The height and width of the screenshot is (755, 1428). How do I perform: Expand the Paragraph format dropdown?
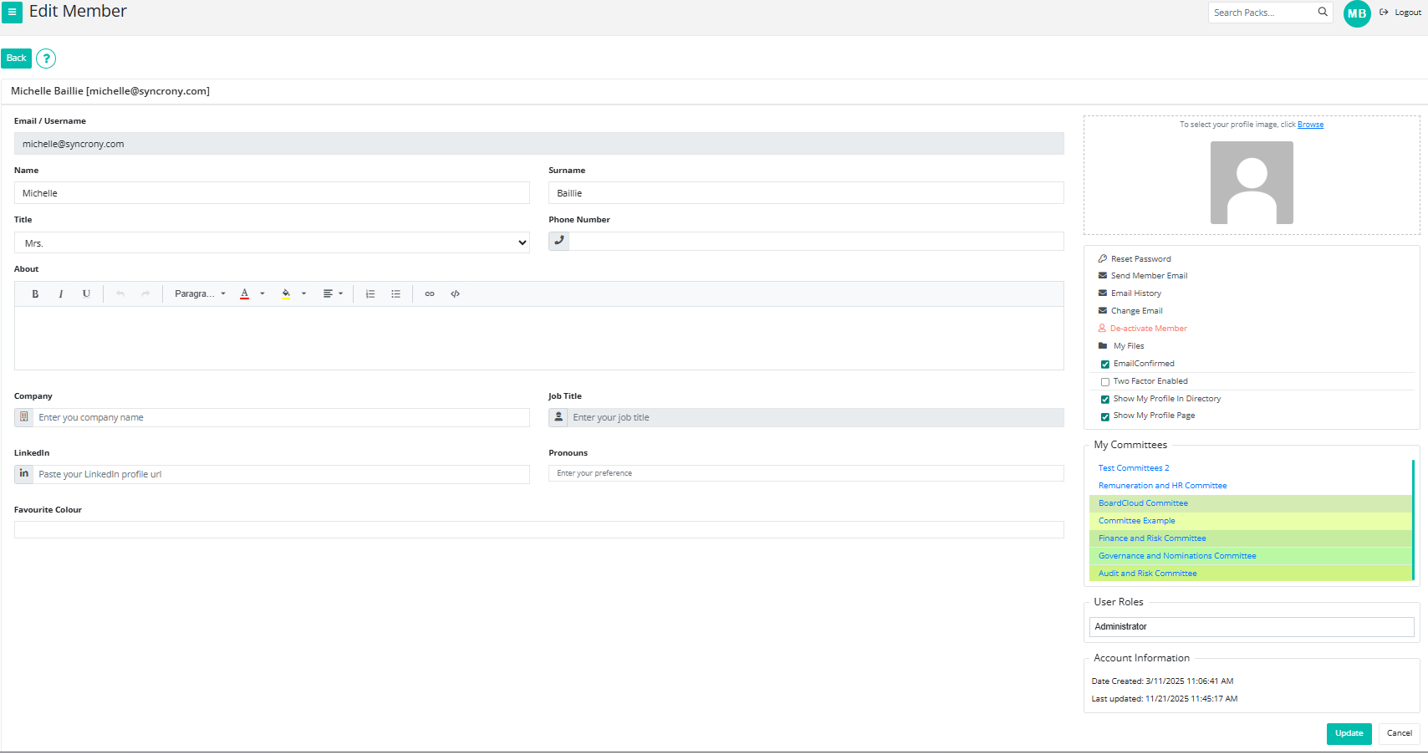coord(200,294)
